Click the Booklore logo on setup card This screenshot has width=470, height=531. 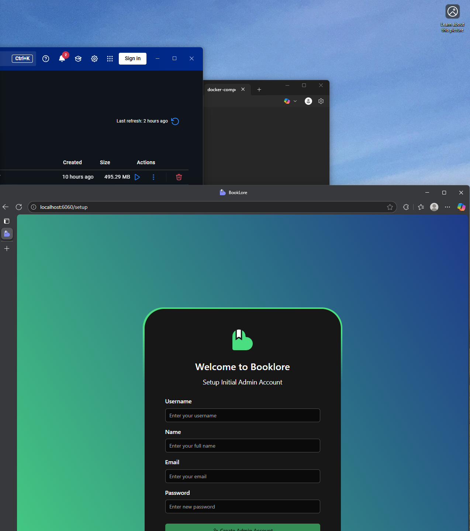pos(242,340)
